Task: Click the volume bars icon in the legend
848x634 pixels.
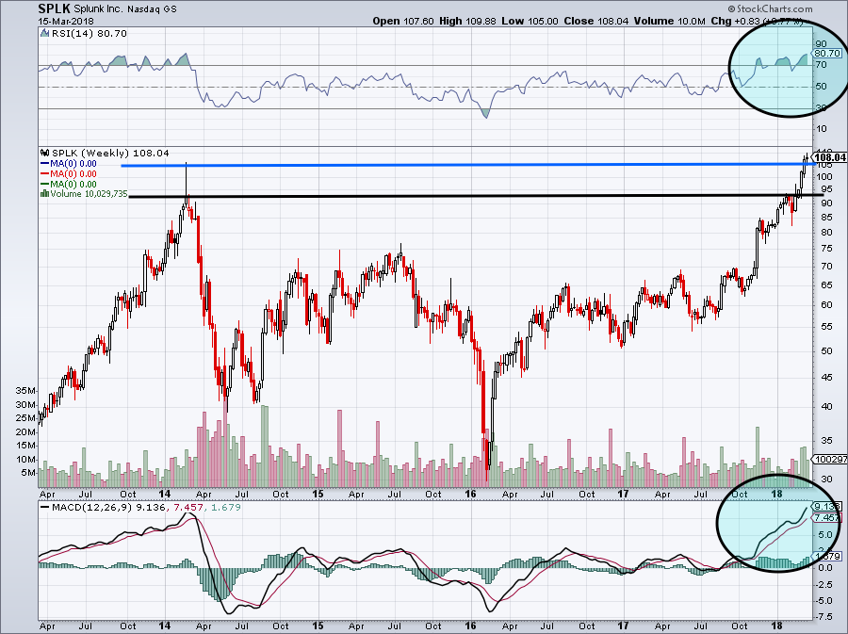Action: pos(44,193)
